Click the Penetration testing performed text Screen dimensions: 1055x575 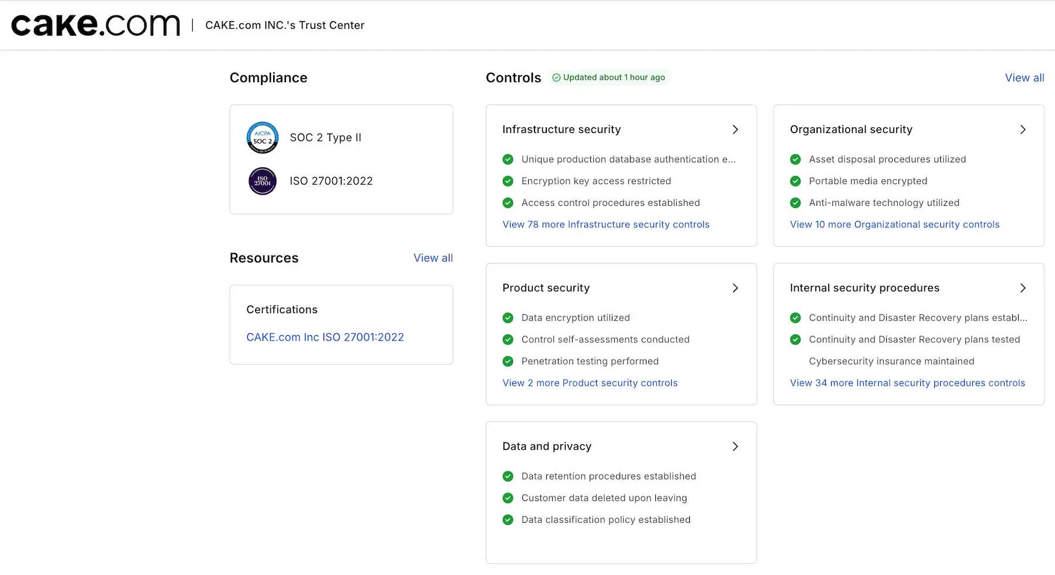coord(590,361)
